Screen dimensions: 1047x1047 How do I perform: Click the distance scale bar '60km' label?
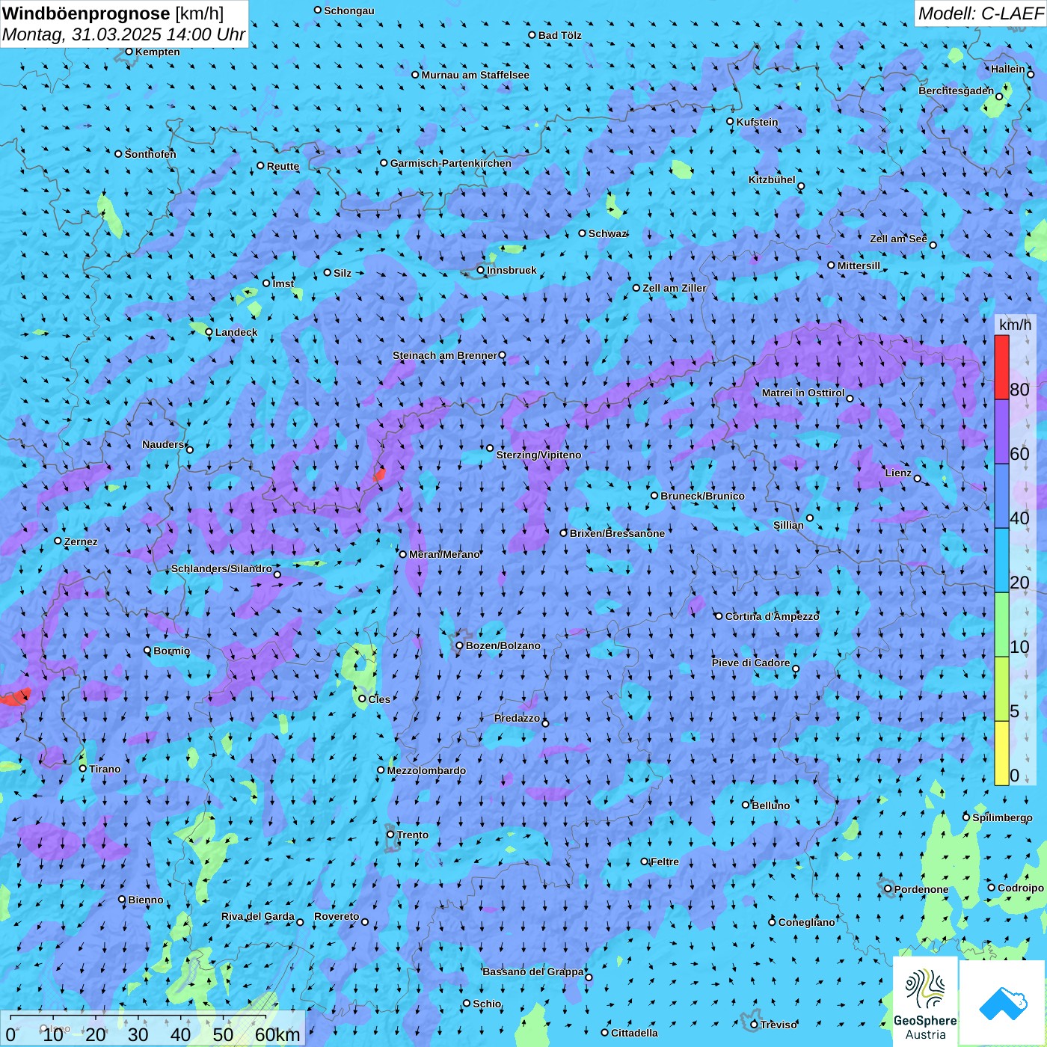(277, 1035)
